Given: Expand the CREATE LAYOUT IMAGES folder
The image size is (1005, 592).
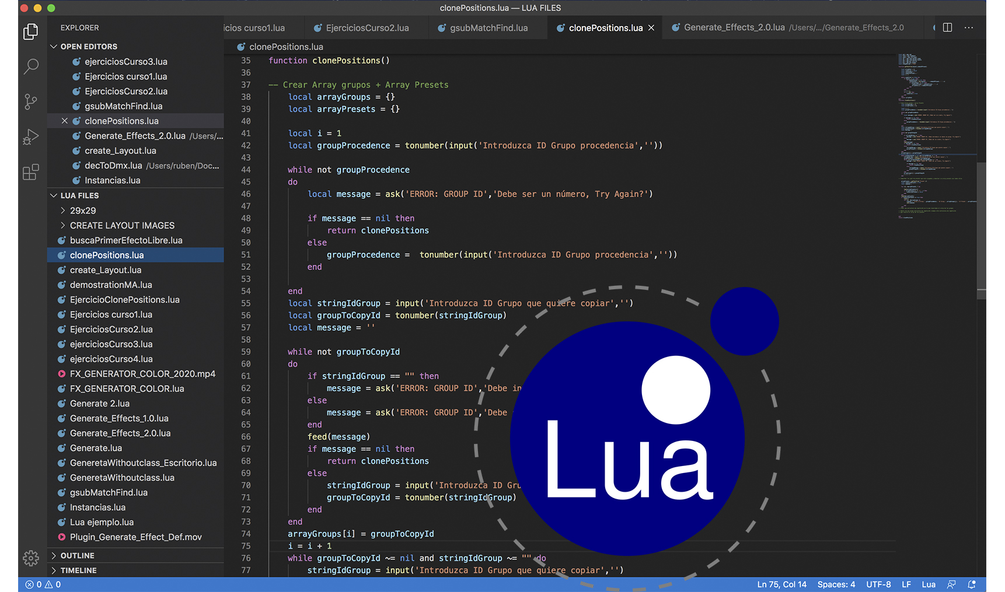Looking at the screenshot, I should pyautogui.click(x=135, y=225).
